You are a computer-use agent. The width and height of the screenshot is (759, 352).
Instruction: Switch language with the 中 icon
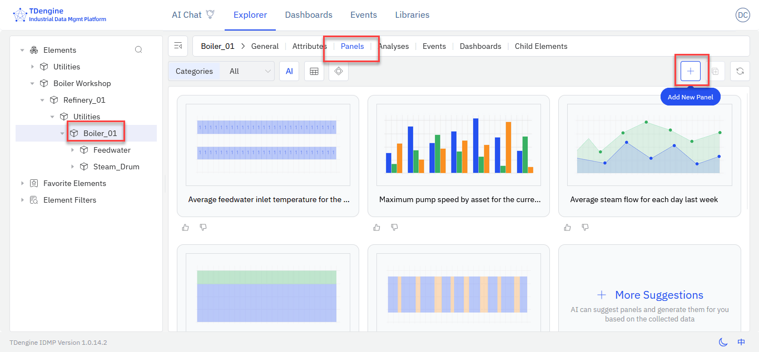click(x=741, y=343)
